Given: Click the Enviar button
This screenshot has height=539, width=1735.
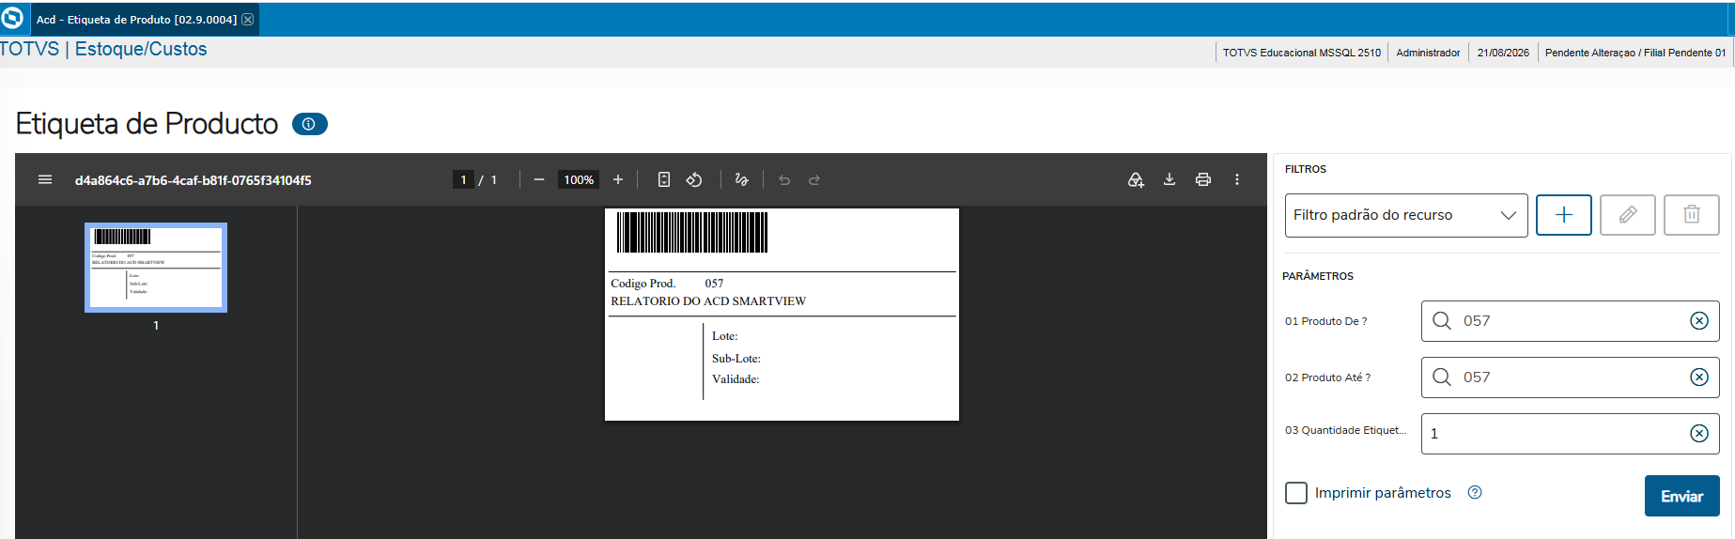Looking at the screenshot, I should pos(1682,496).
